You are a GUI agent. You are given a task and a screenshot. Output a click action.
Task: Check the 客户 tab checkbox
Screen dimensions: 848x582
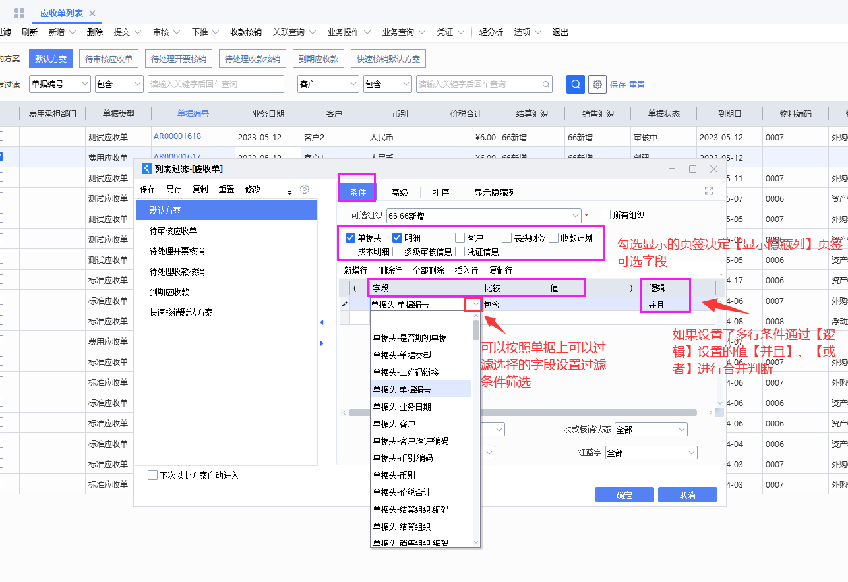(x=460, y=238)
